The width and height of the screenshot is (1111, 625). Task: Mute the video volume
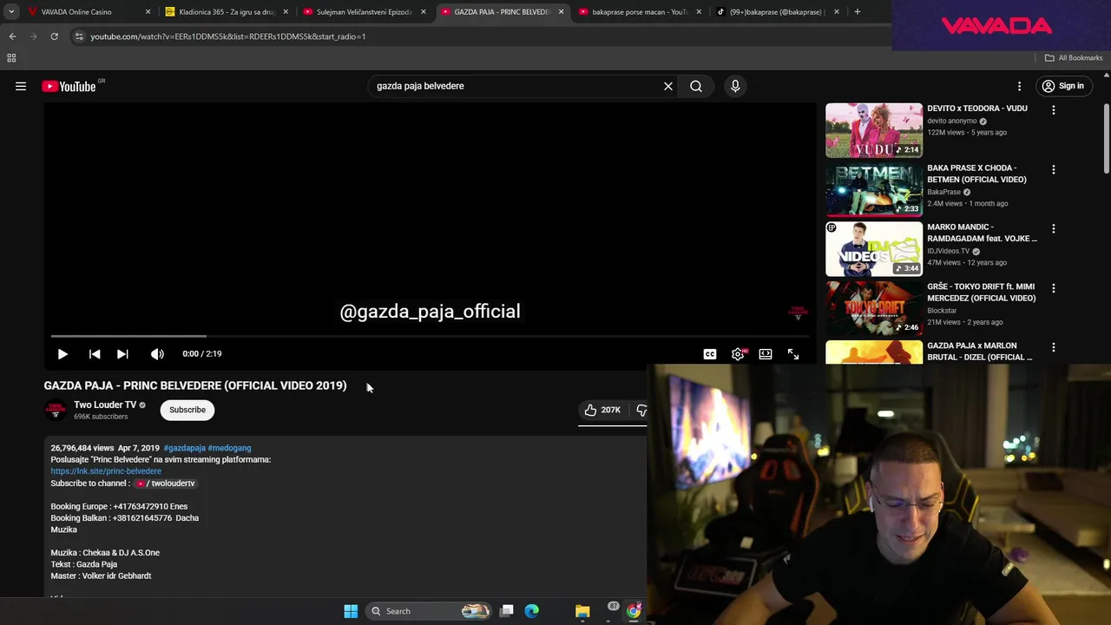[157, 354]
